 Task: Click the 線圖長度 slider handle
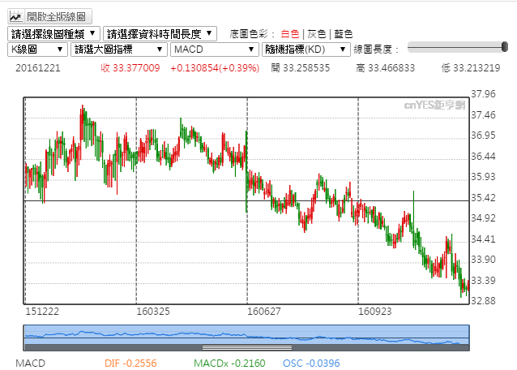[504, 47]
